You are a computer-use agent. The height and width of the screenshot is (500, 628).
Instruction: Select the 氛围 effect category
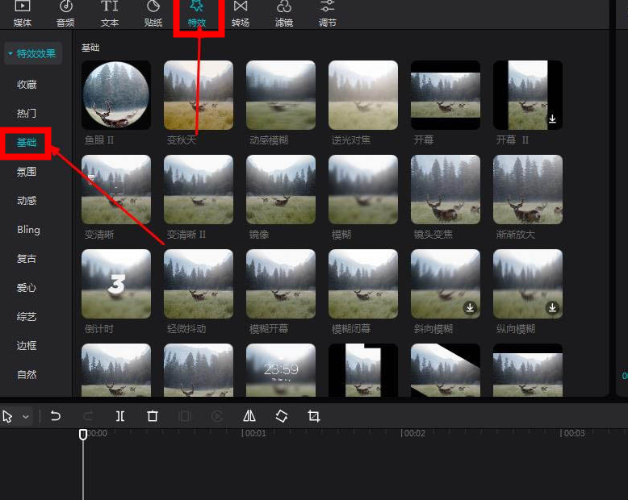[x=27, y=172]
